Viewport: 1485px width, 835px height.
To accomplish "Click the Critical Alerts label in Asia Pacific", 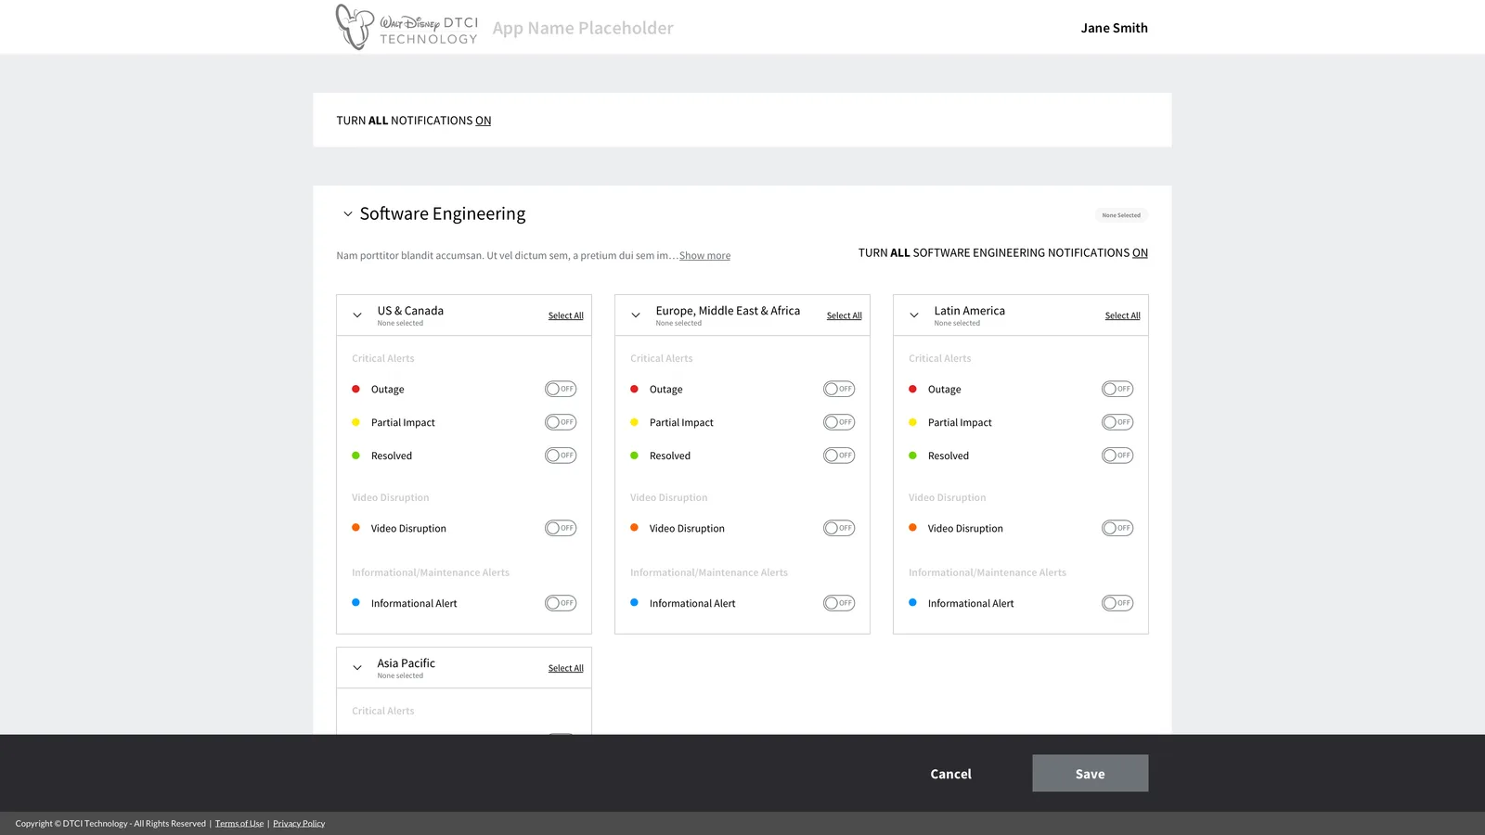I will click(x=383, y=711).
